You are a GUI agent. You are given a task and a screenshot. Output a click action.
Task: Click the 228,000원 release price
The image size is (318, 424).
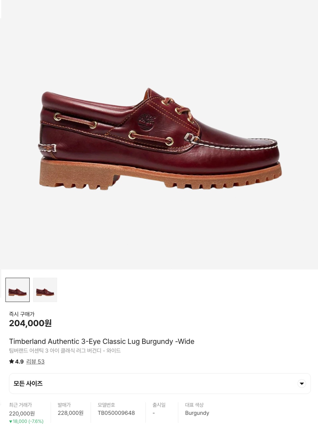tap(71, 413)
